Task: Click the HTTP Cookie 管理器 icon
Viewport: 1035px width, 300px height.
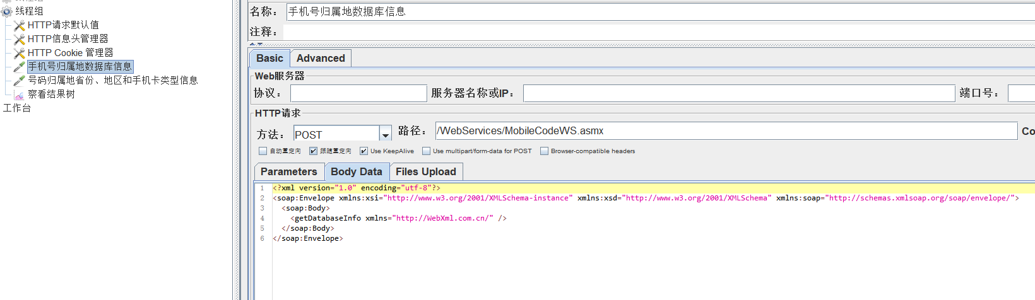Action: coord(20,53)
